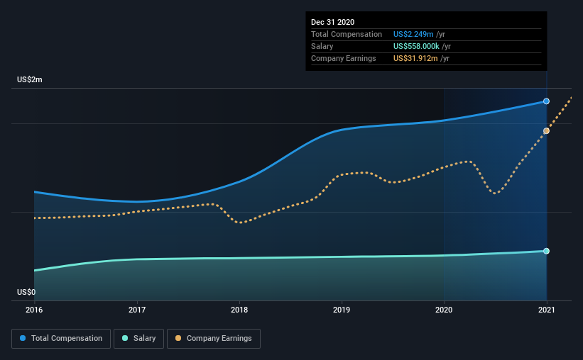Click the Company Earnings tooltip row label

coord(343,58)
